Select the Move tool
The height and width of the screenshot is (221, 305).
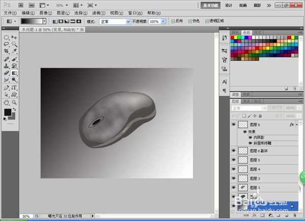click(14, 37)
